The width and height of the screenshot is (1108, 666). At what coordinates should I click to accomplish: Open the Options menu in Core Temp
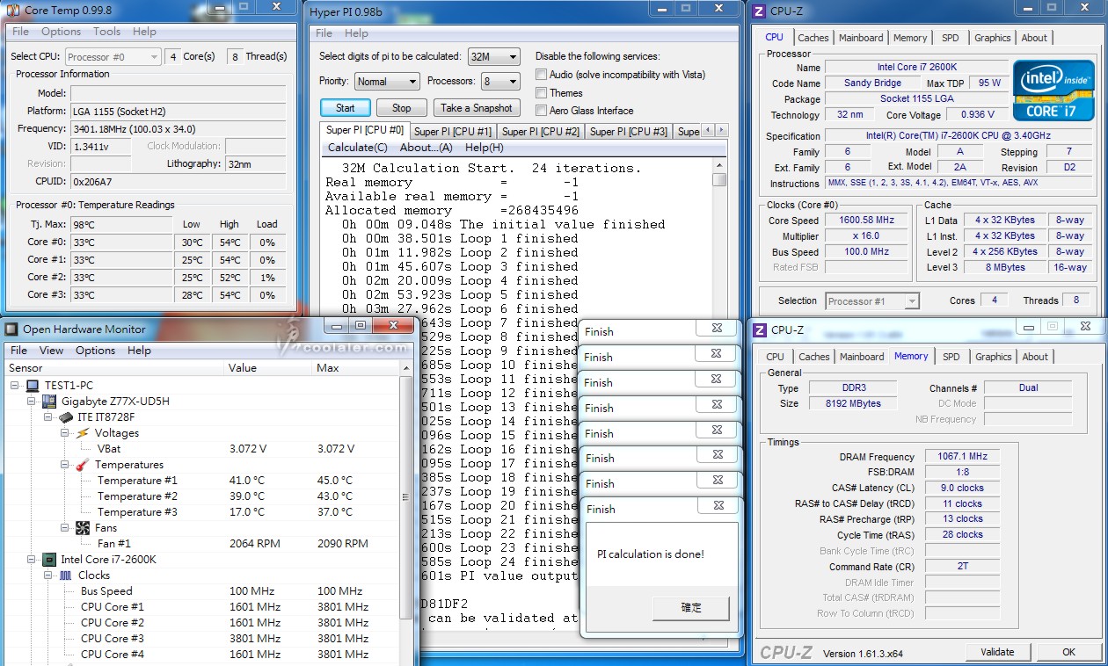pos(61,32)
